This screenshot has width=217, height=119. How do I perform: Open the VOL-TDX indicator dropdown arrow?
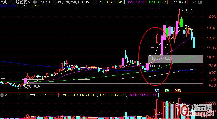click(x=2, y=95)
